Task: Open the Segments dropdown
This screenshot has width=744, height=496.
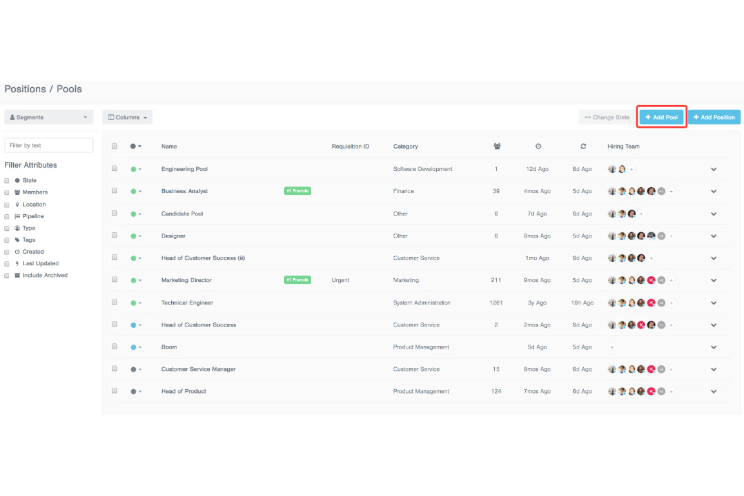Action: (49, 117)
